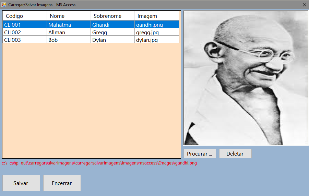Click the Gandhi portrait picture box

point(246,78)
